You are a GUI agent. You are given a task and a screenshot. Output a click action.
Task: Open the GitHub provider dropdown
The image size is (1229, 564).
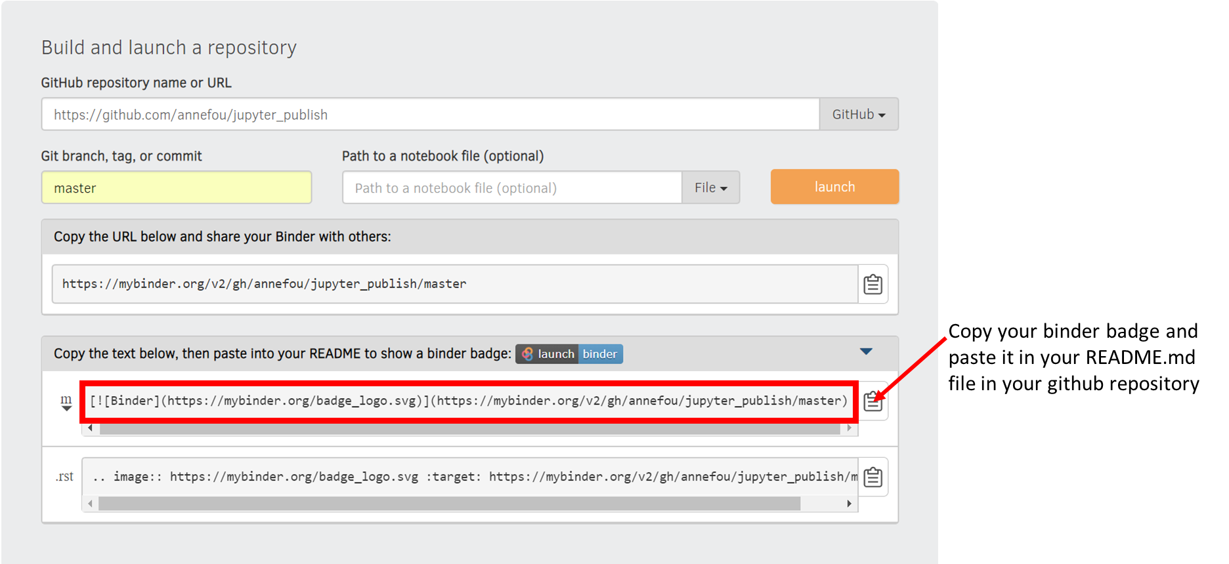click(859, 114)
